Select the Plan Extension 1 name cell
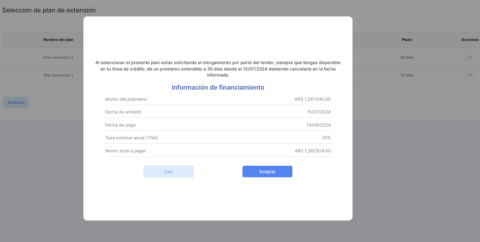 [x=58, y=75]
